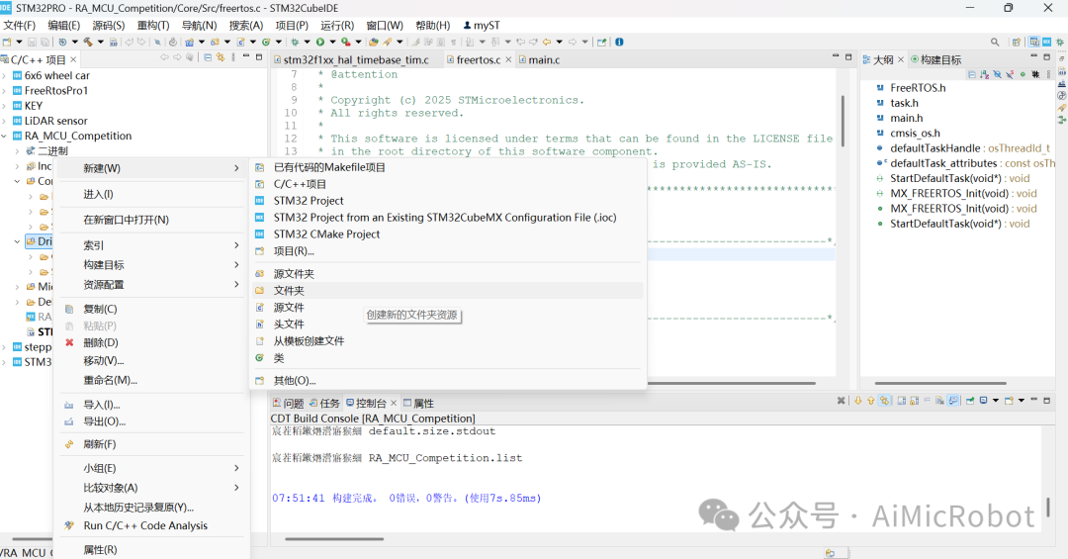Viewport: 1068px width, 559px height.
Task: Expand the 6x6 wheel car project
Action: pyautogui.click(x=4, y=75)
